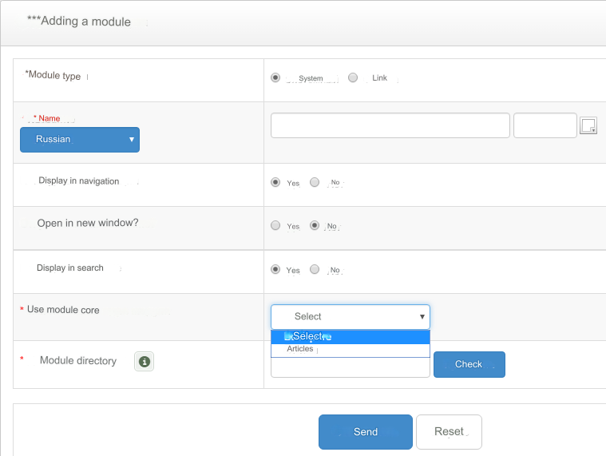Click the Module directory text field
The height and width of the screenshot is (456, 606).
(350, 367)
